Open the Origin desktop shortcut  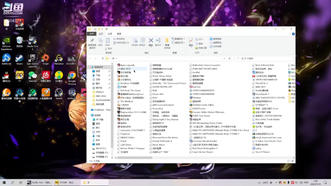(x=46, y=59)
